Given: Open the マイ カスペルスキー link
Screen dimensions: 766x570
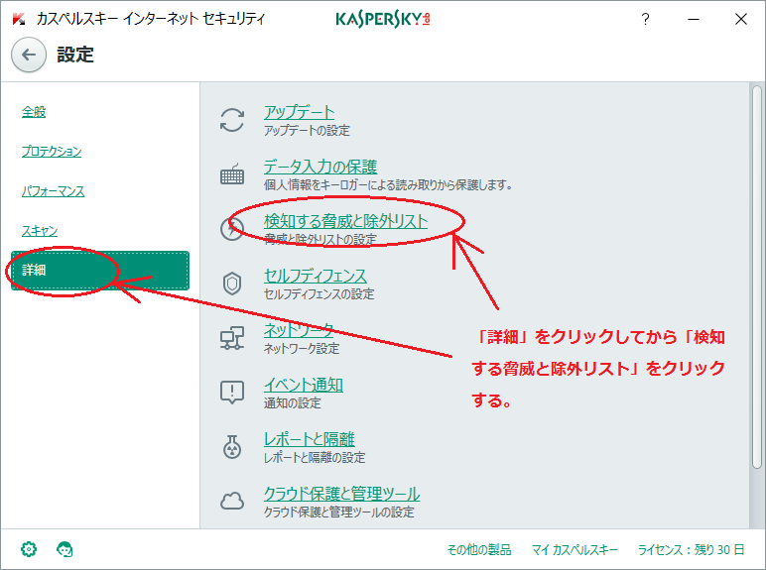Looking at the screenshot, I should (x=574, y=549).
